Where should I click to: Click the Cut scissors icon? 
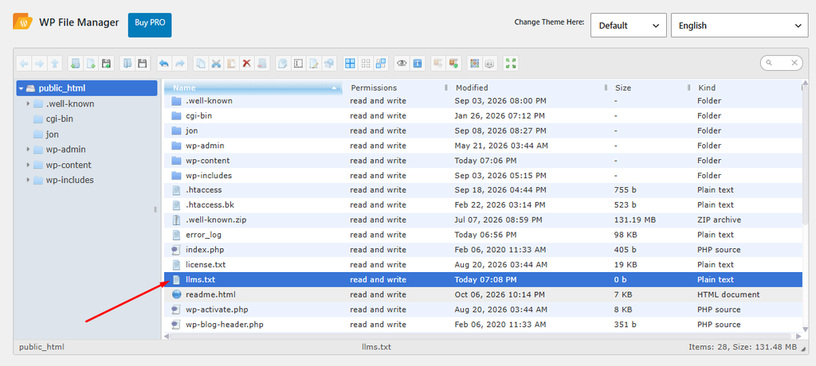tap(216, 64)
